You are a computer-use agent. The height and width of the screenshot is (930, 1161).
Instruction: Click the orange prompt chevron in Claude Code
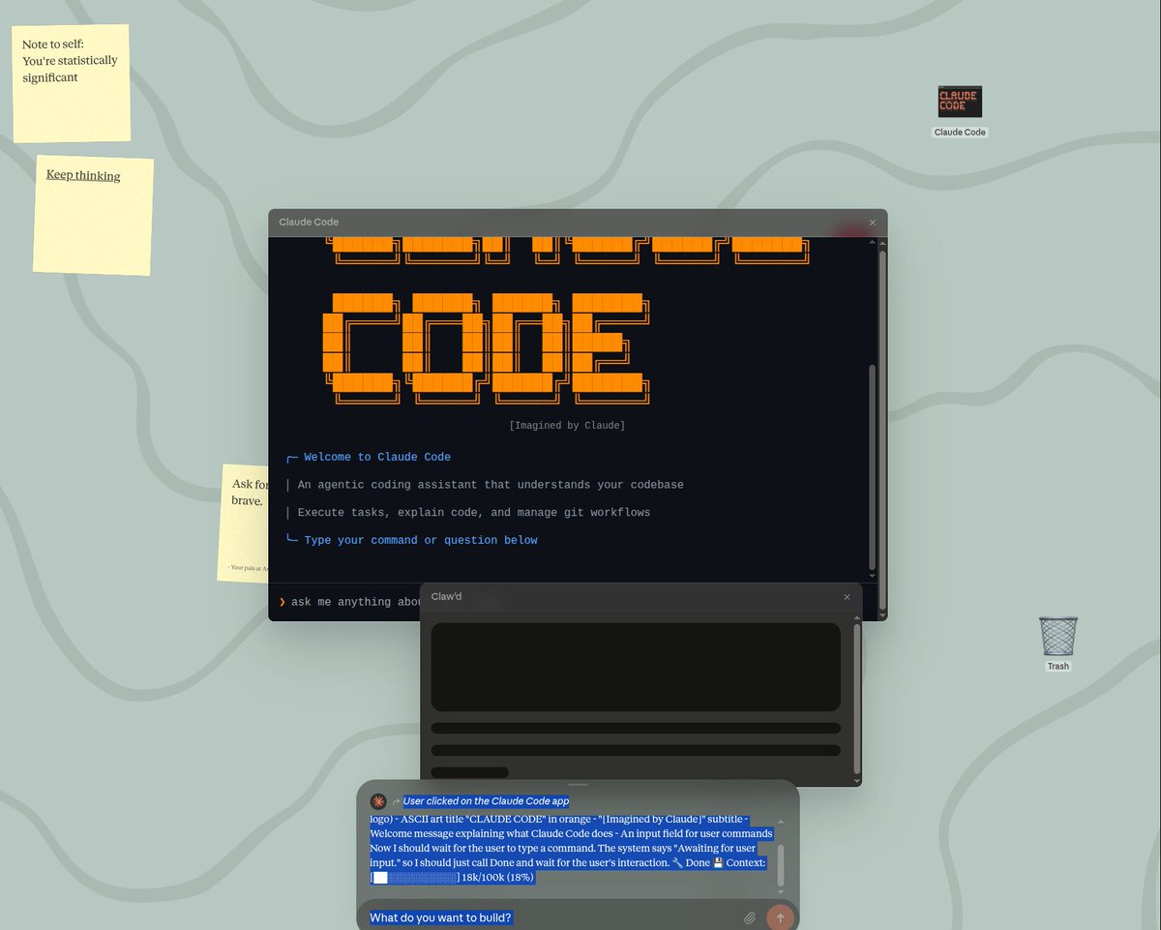click(283, 602)
